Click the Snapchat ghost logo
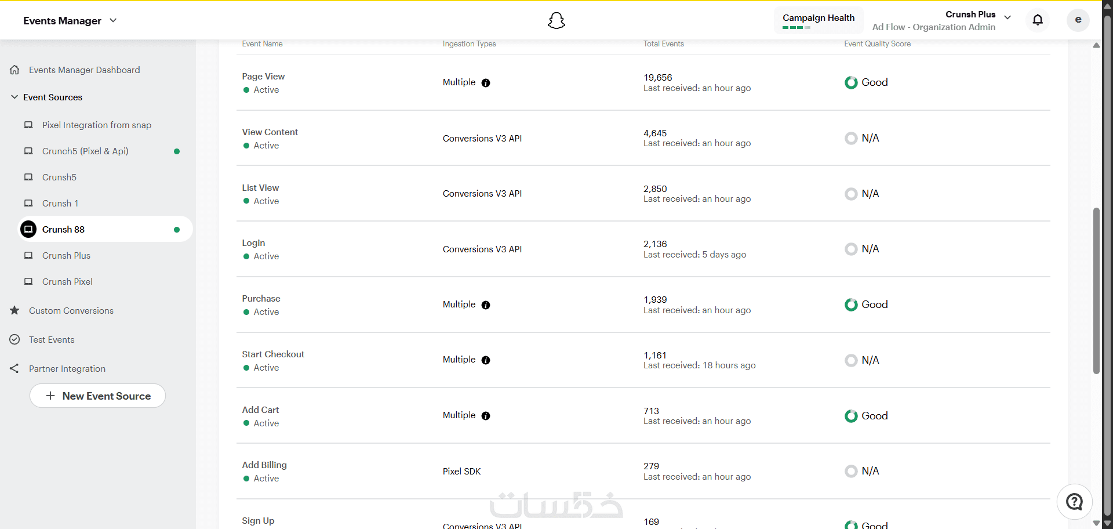This screenshot has width=1113, height=529. click(x=556, y=21)
